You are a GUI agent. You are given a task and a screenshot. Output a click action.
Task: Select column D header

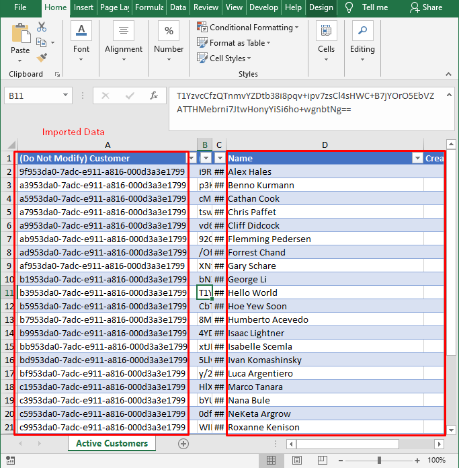click(x=325, y=145)
